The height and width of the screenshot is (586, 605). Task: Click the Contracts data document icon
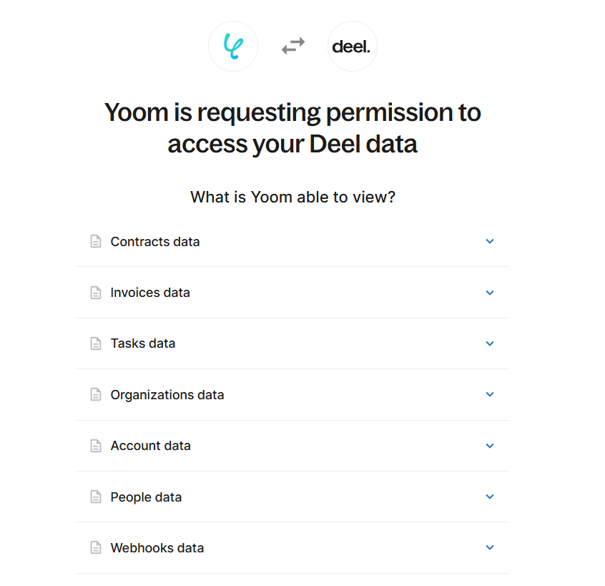[96, 242]
